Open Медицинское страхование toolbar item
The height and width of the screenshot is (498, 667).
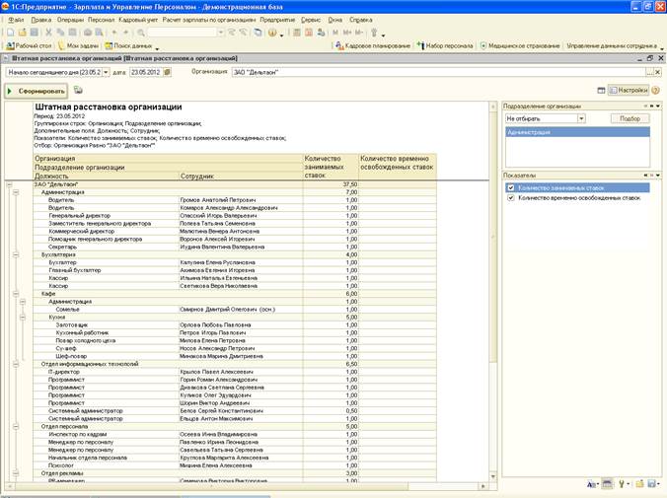[521, 45]
